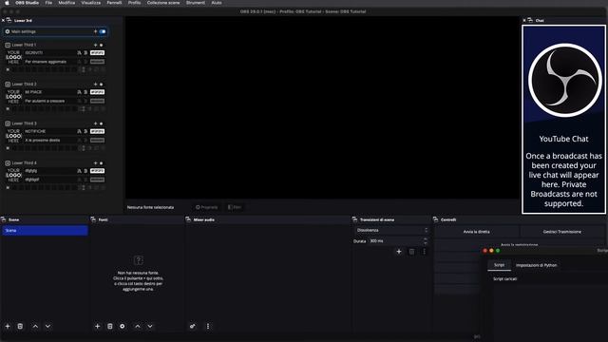The height and width of the screenshot is (342, 608).
Task: Open the color swatch beside ISCRIVITI
Action: pos(97,53)
